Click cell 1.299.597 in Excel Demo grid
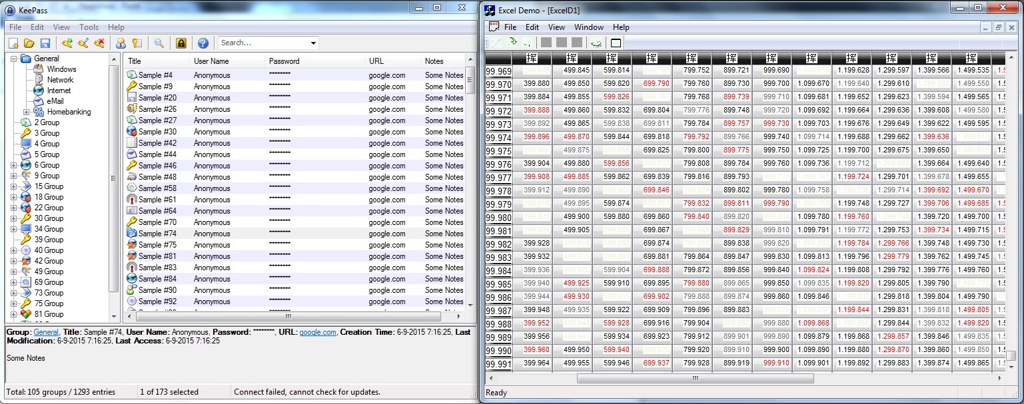1024x404 pixels. (x=892, y=70)
